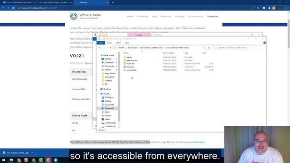The height and width of the screenshot is (163, 290).
Task: Open Explorer help question mark icon
Action: [265, 43]
